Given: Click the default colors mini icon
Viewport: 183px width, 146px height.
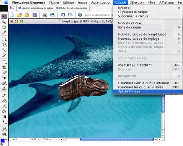Looking at the screenshot, I should [2, 144].
